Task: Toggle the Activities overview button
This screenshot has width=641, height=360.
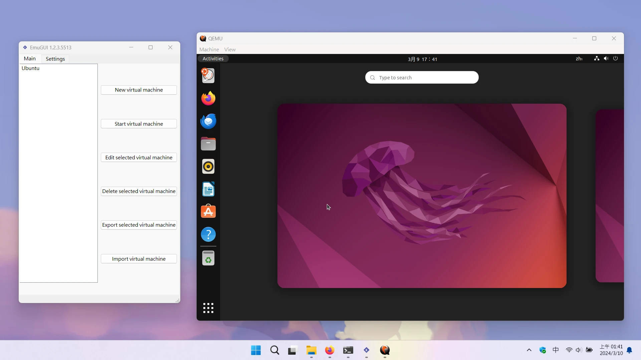Action: (x=213, y=59)
